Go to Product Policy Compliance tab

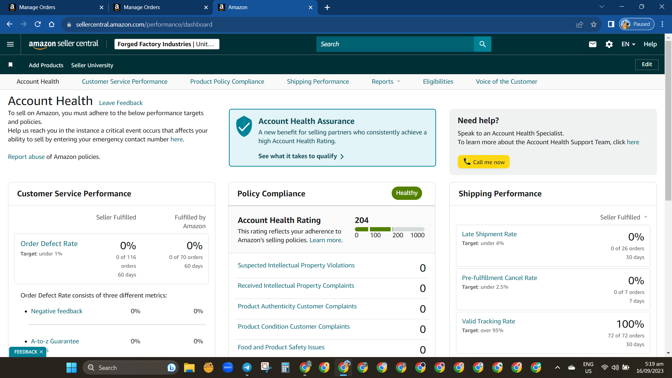click(227, 82)
